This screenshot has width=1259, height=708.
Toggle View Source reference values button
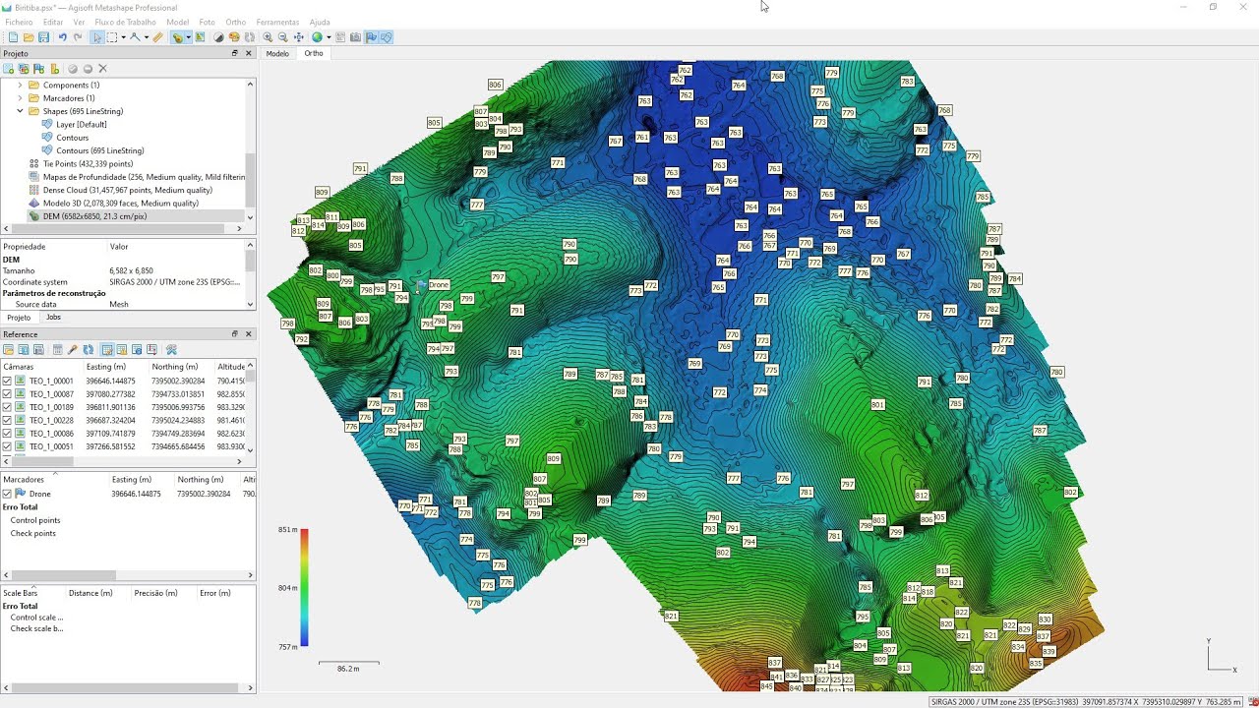pyautogui.click(x=106, y=349)
